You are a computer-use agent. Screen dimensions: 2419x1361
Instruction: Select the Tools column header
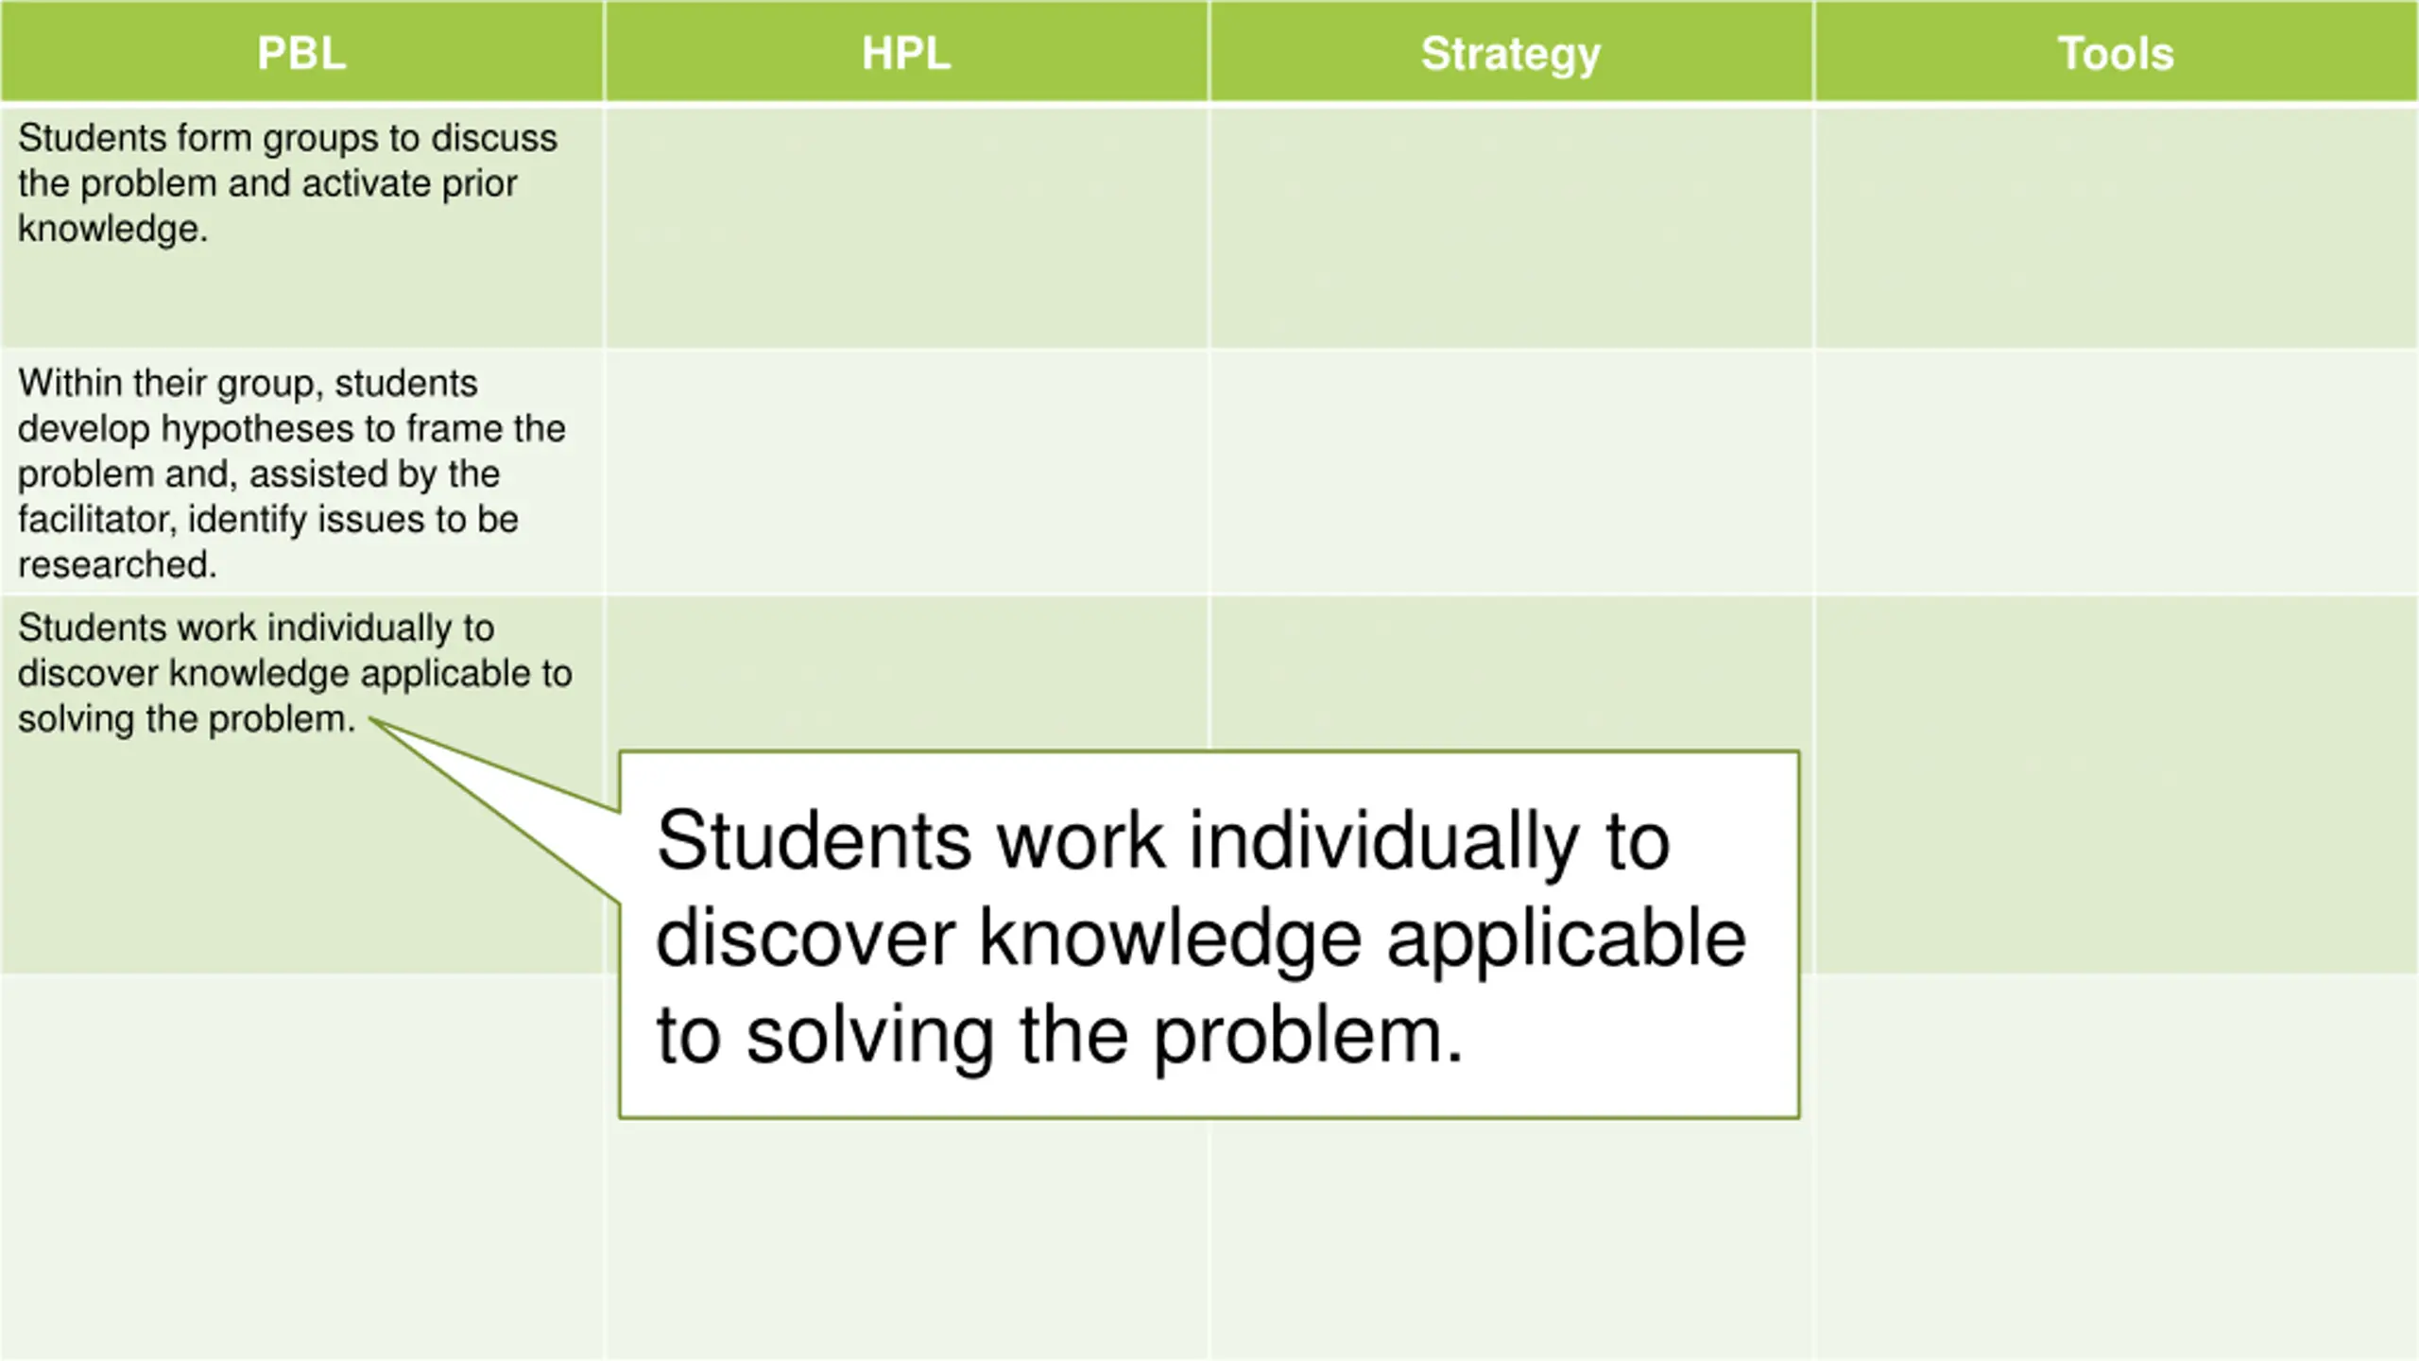coord(2116,53)
